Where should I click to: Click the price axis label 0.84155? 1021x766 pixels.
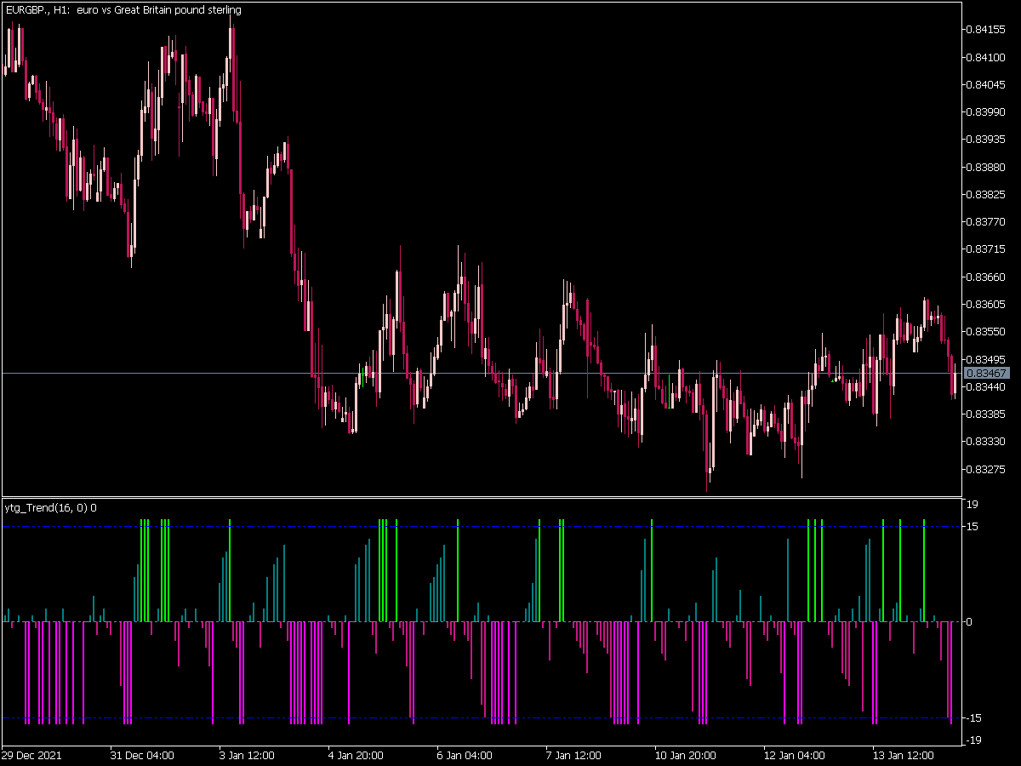986,30
